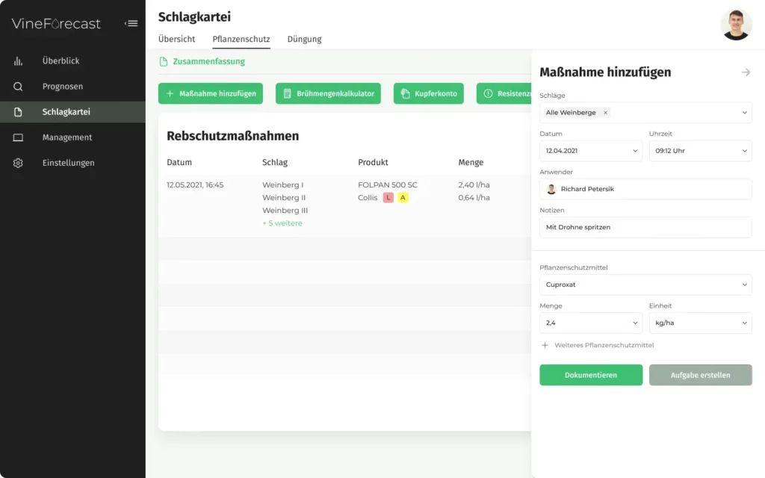Open Überblick in the sidebar
The height and width of the screenshot is (478, 765).
(x=72, y=61)
